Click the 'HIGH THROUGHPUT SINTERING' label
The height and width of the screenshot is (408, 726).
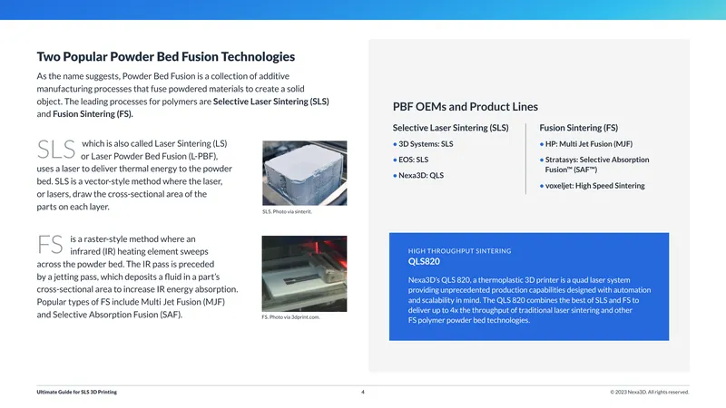point(459,251)
